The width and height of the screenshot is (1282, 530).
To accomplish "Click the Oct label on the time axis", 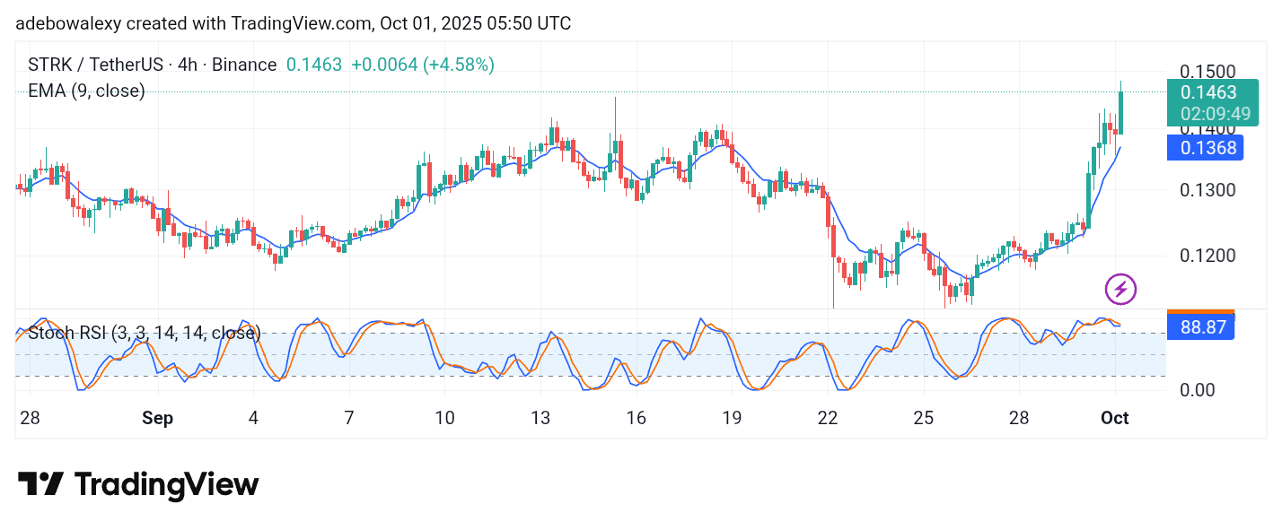I will 1114,418.
